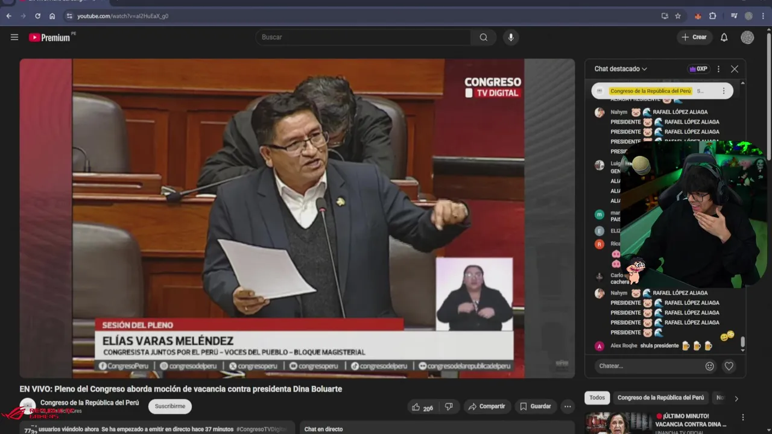Show more filter chips with right arrow
772x434 pixels.
pos(736,398)
